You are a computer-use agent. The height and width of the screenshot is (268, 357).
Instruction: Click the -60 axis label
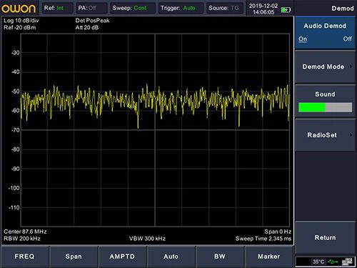pos(16,111)
